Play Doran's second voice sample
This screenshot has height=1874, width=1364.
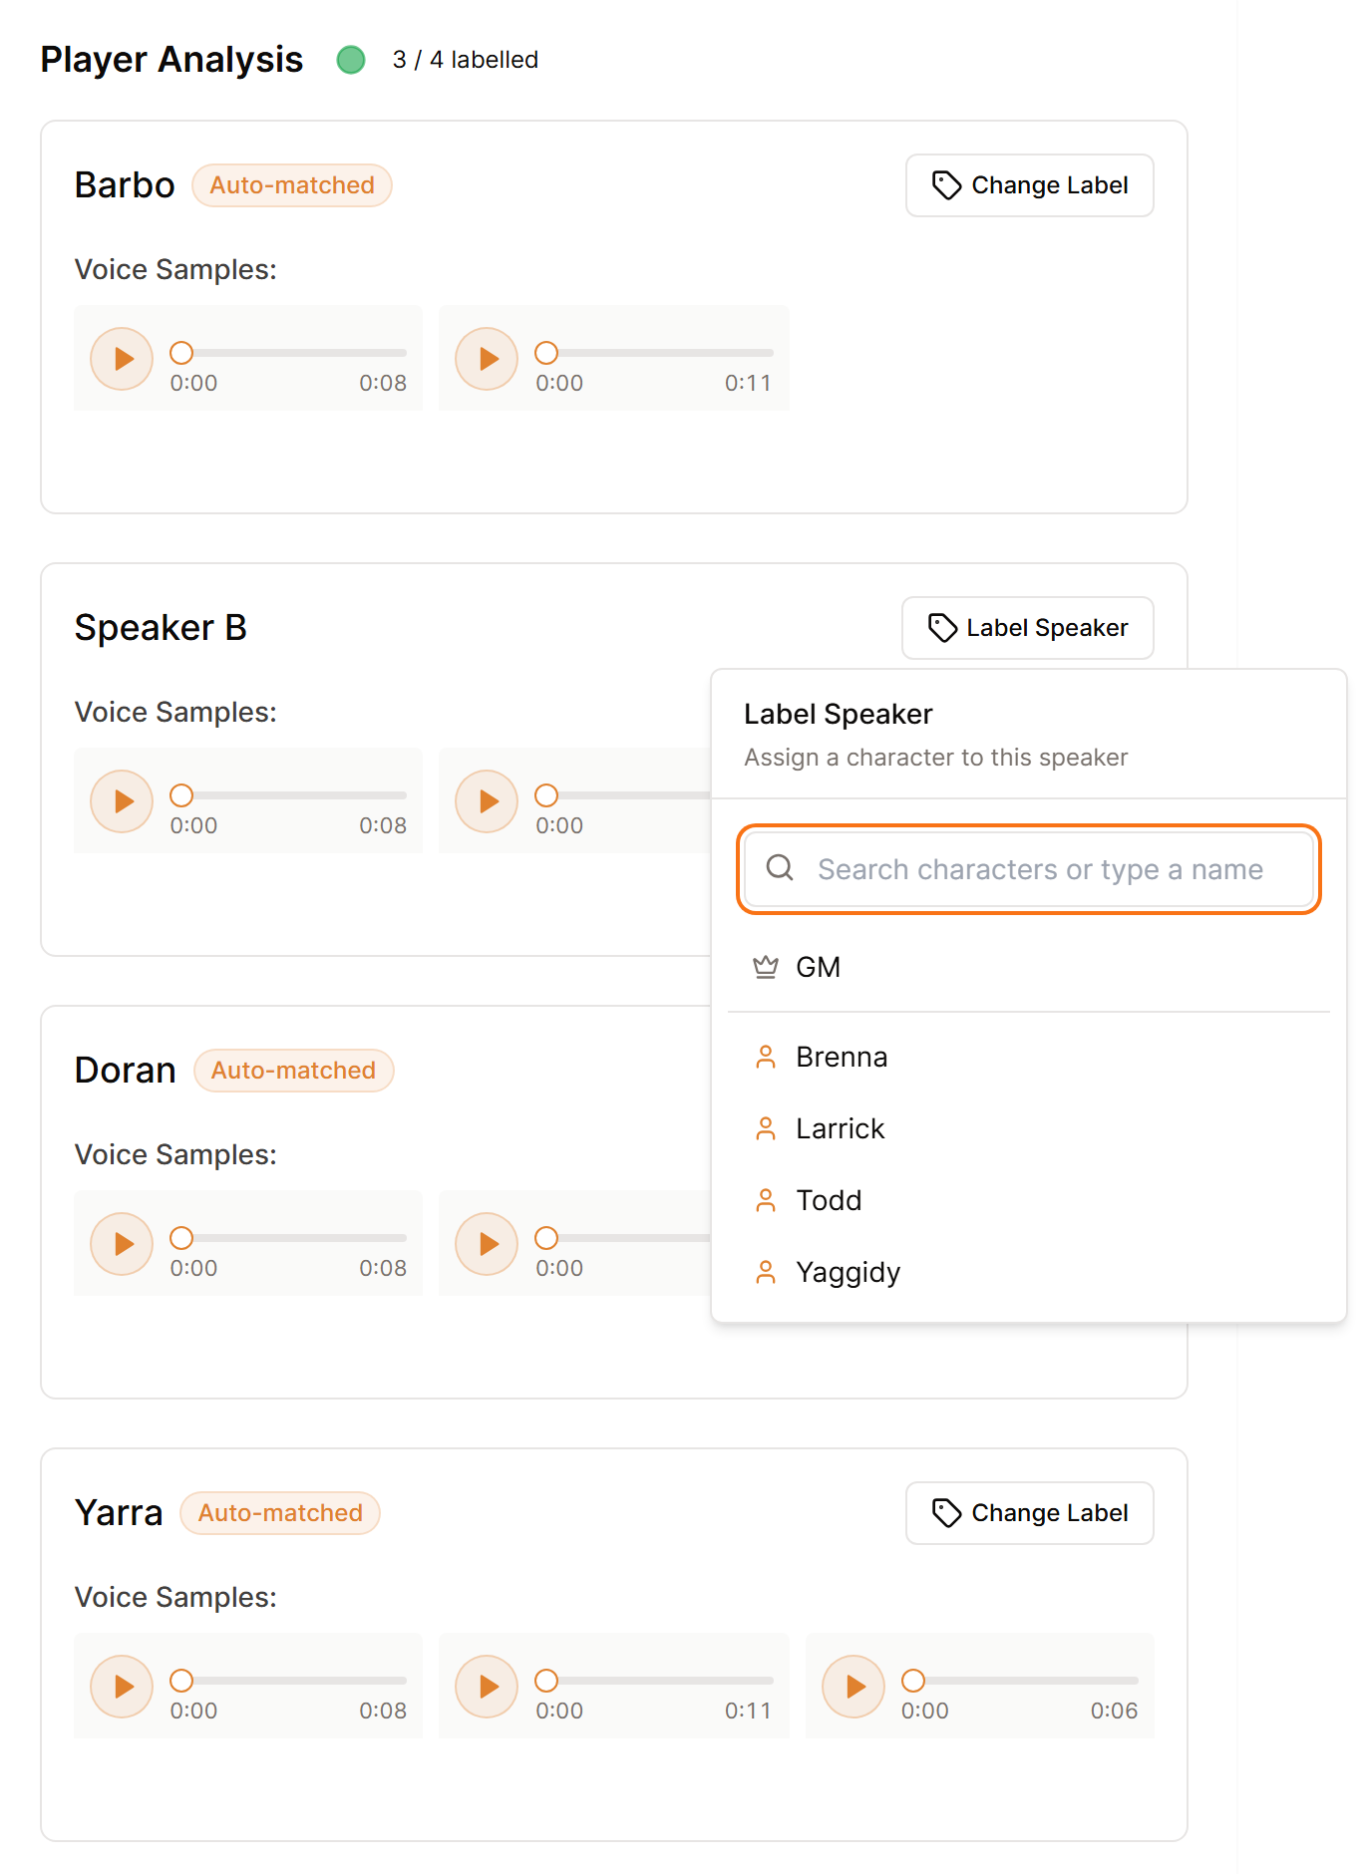coord(487,1244)
